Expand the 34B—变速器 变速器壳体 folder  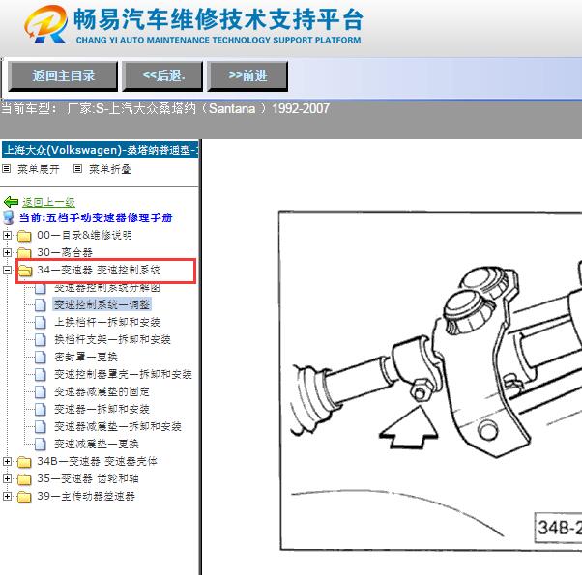[x=7, y=462]
